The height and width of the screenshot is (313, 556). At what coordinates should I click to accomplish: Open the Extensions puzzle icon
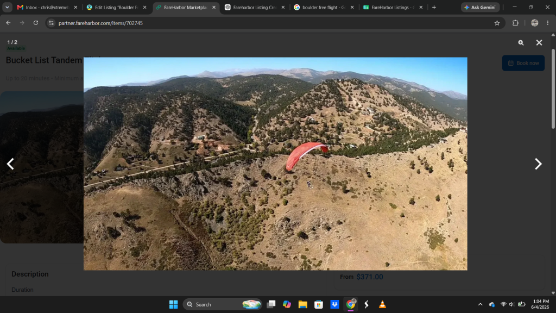pyautogui.click(x=515, y=23)
